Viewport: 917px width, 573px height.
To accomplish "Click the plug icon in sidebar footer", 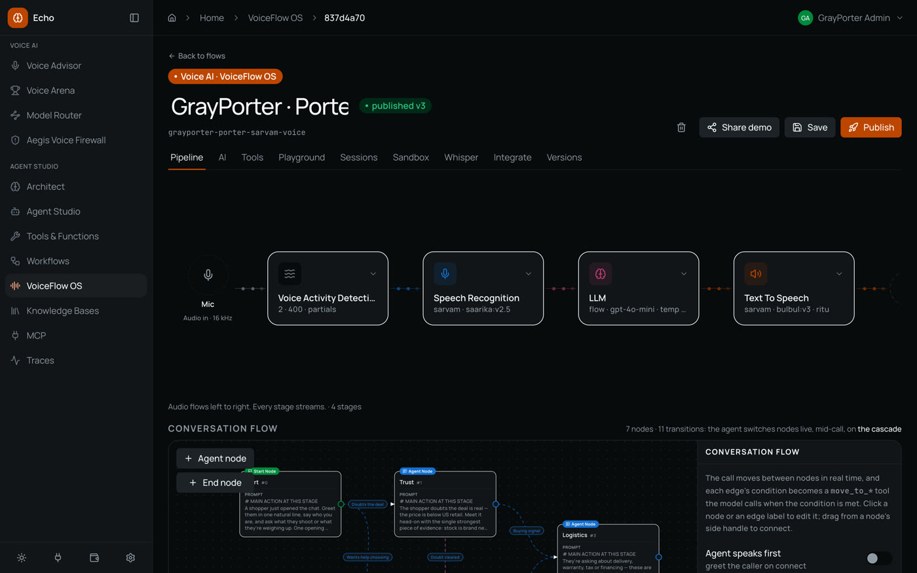I will point(58,558).
